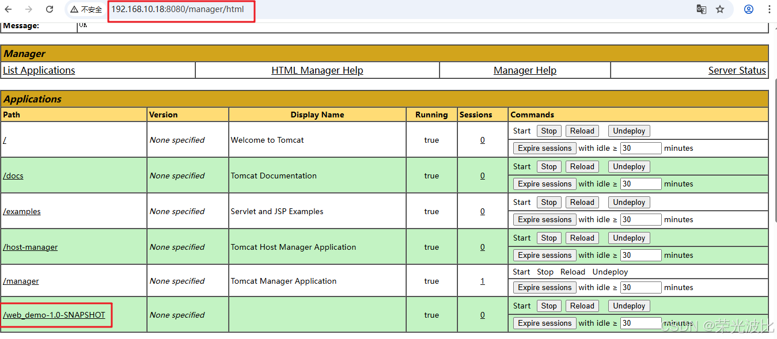Open the /web_demo-1.0-SNAPSHOT application link
The height and width of the screenshot is (339, 777).
pyautogui.click(x=54, y=315)
